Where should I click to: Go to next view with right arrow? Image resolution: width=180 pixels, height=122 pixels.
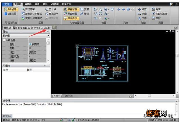coord(123,9)
